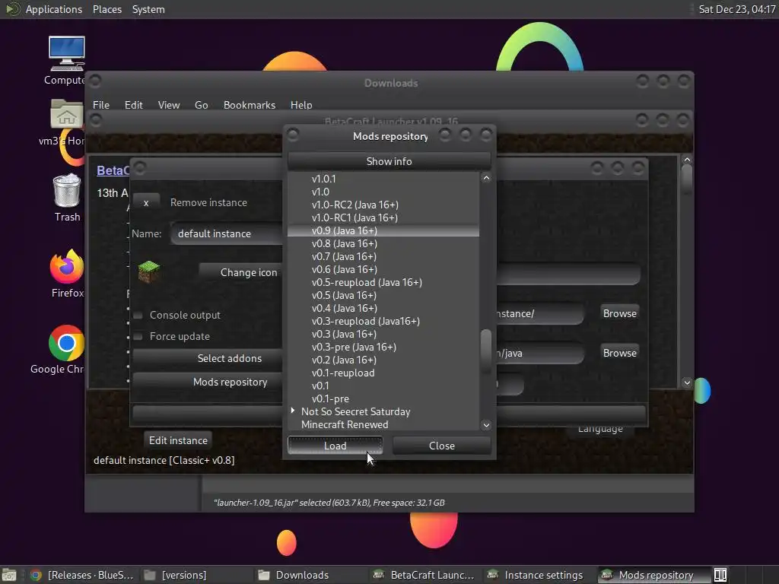
Task: Open the System menu
Action: point(148,9)
